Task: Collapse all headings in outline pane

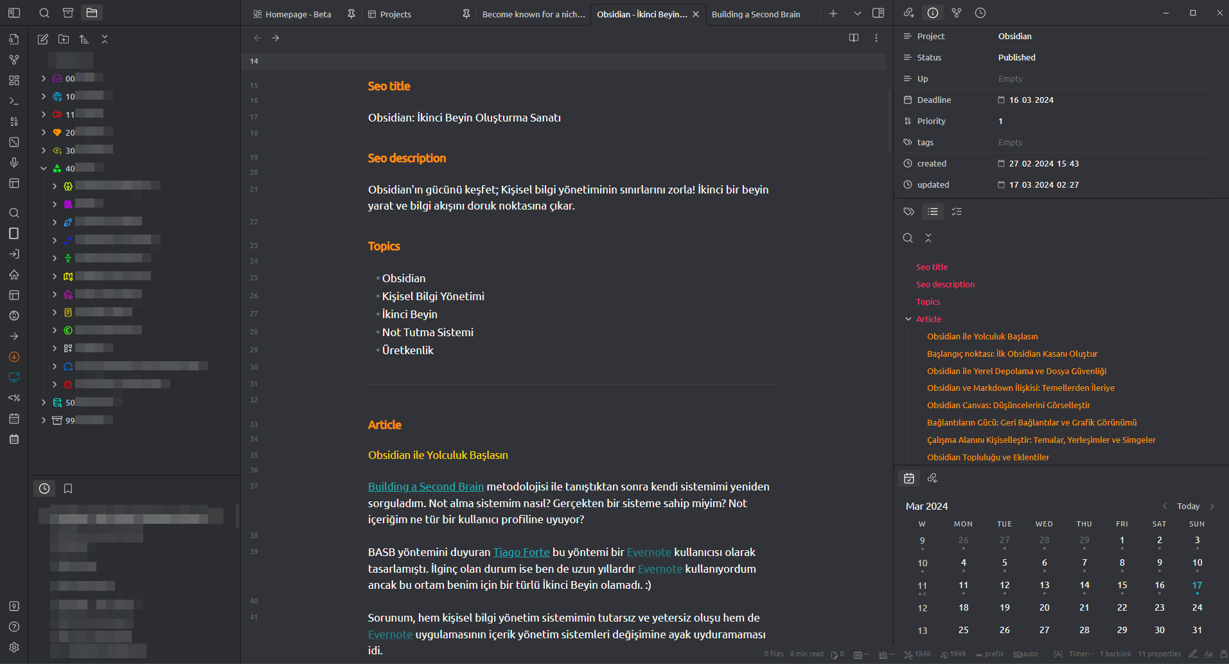Action: click(928, 238)
